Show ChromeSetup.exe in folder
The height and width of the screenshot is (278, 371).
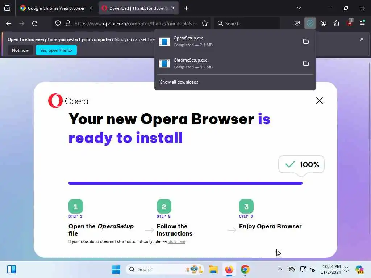(306, 63)
